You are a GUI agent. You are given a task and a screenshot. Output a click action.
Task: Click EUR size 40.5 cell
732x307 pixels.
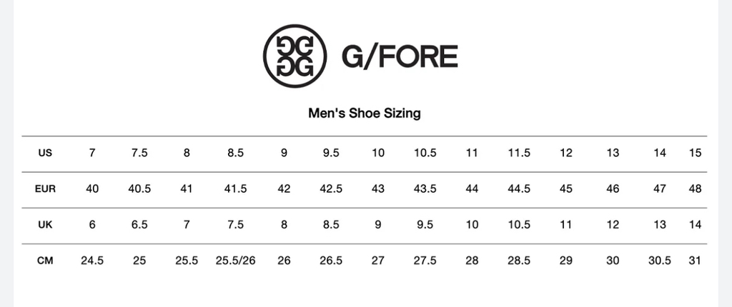139,189
